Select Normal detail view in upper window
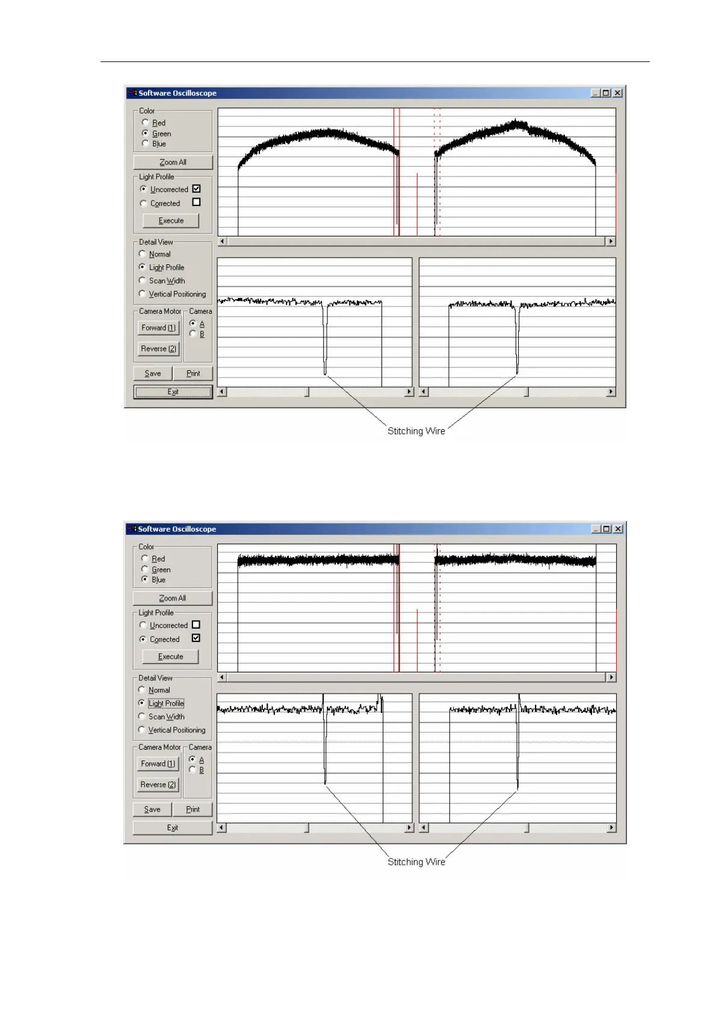716x1014 pixels. coord(142,253)
